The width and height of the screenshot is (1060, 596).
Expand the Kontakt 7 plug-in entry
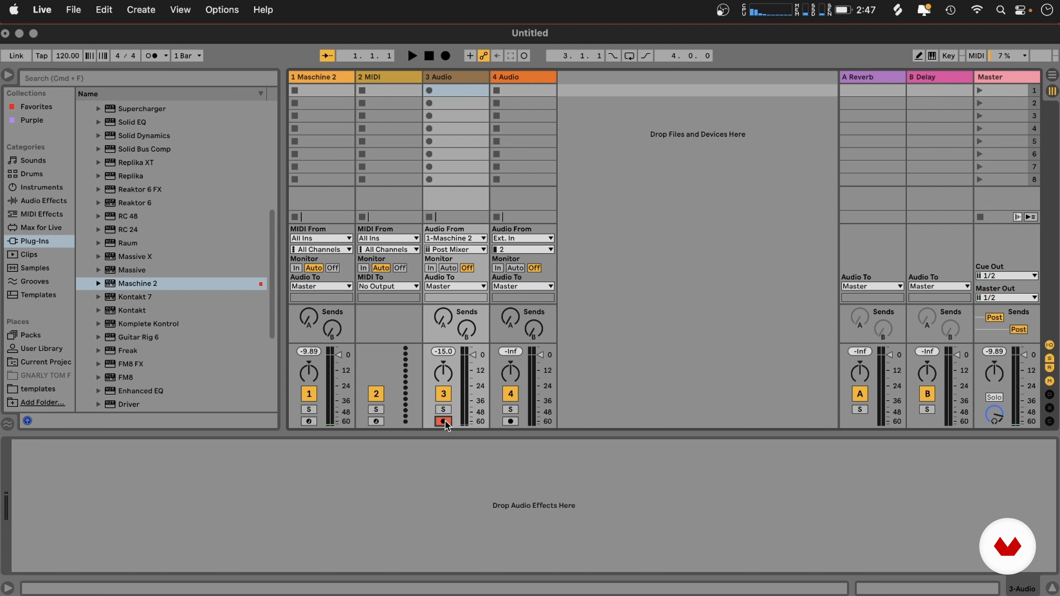click(98, 297)
